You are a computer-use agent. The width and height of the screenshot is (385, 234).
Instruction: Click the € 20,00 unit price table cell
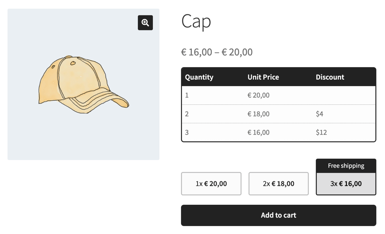(x=258, y=95)
